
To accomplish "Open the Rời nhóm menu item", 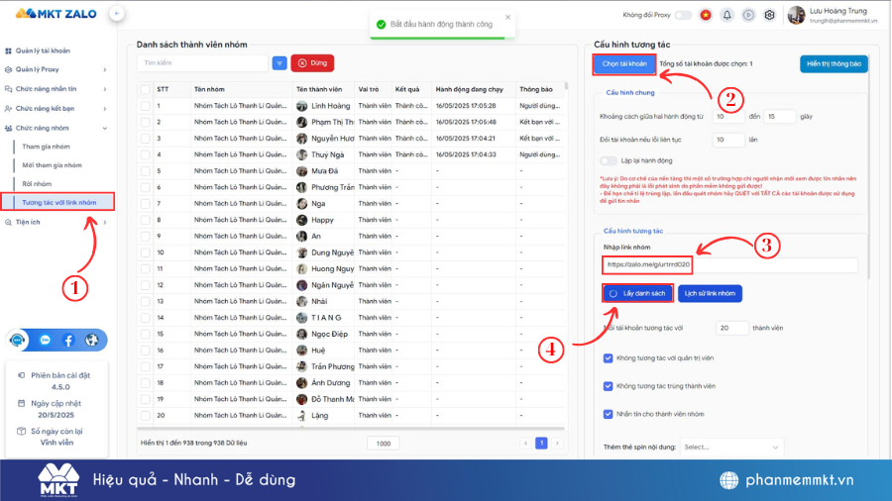I will (x=38, y=183).
